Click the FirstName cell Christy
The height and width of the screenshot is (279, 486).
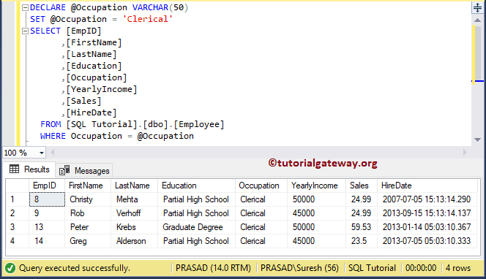click(x=88, y=199)
